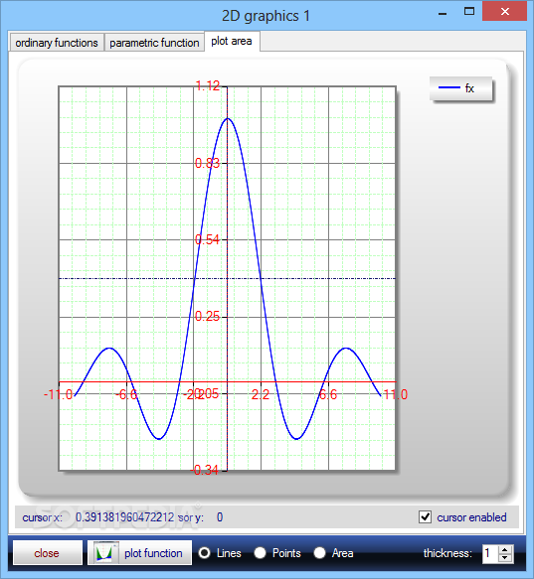Click the y-axis label 0.83

[207, 163]
